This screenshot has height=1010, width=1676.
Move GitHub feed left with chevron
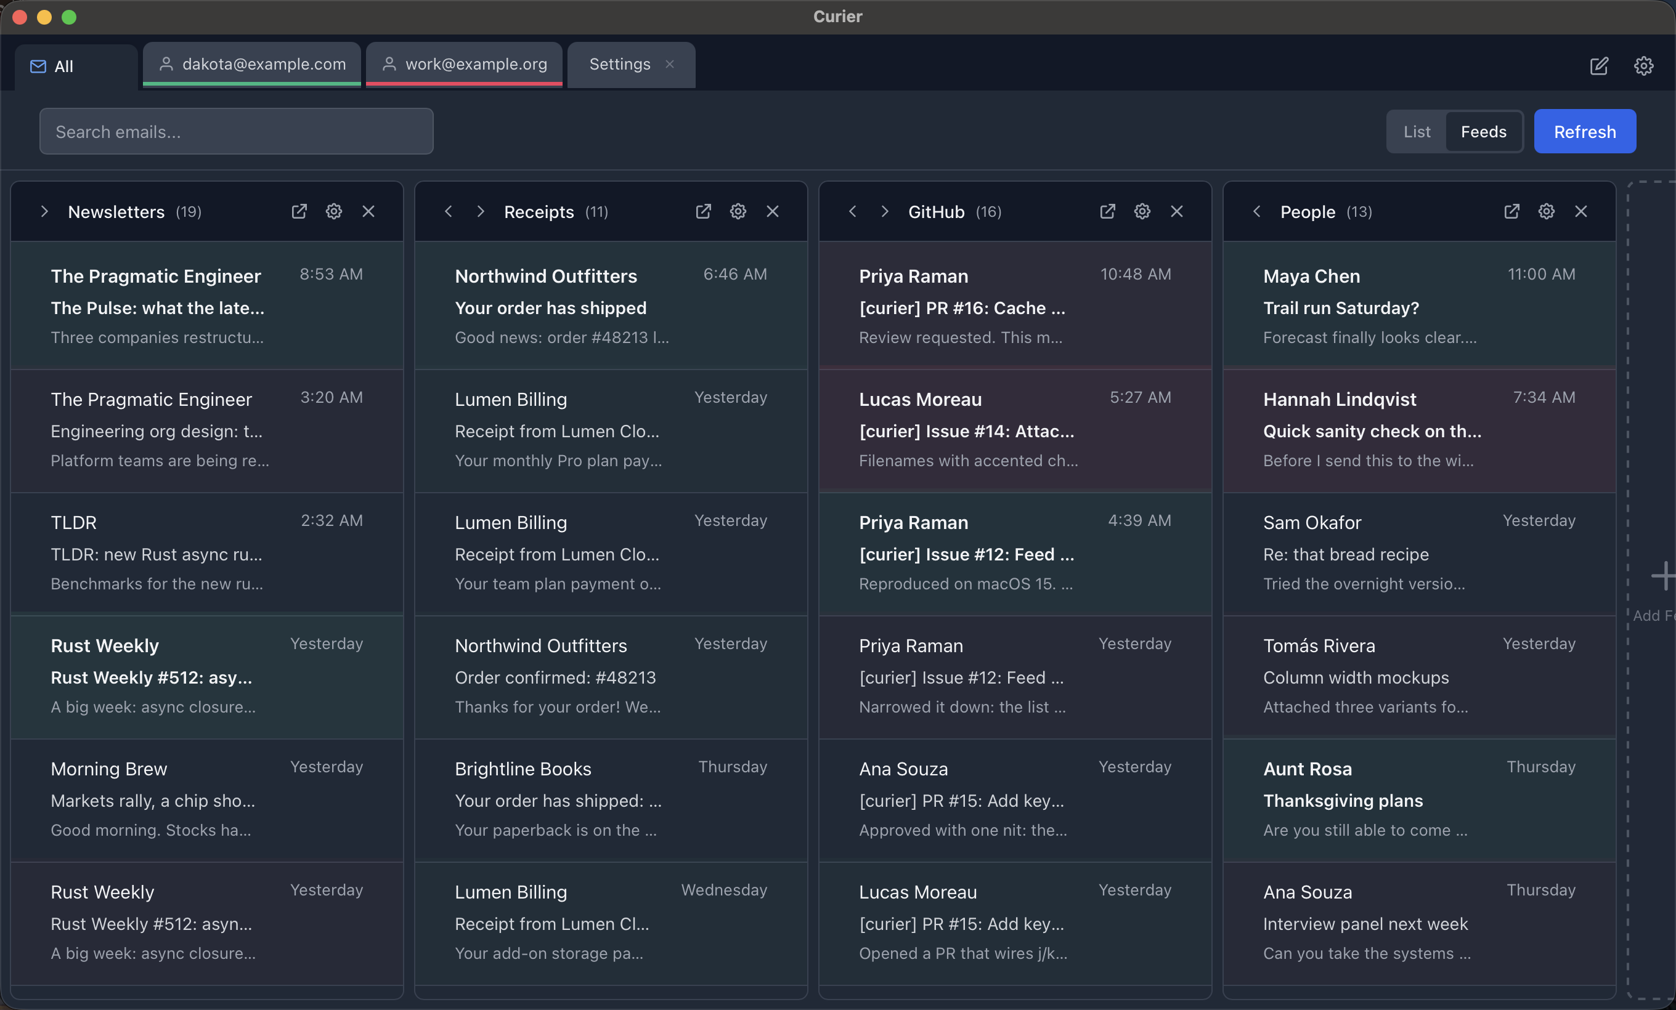pos(852,211)
